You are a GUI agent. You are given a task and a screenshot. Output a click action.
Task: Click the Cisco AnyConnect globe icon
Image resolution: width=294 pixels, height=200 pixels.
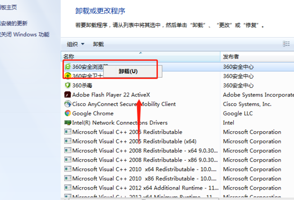click(68, 104)
